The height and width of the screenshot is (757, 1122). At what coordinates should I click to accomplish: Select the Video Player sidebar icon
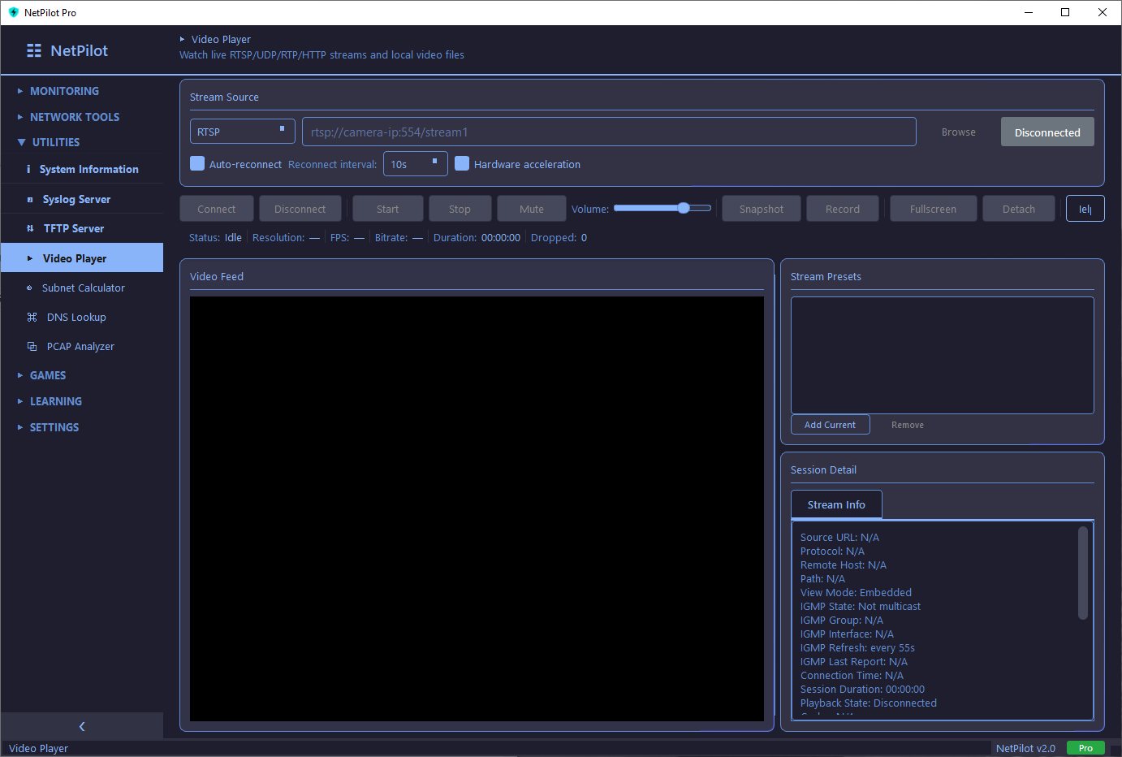pyautogui.click(x=29, y=257)
